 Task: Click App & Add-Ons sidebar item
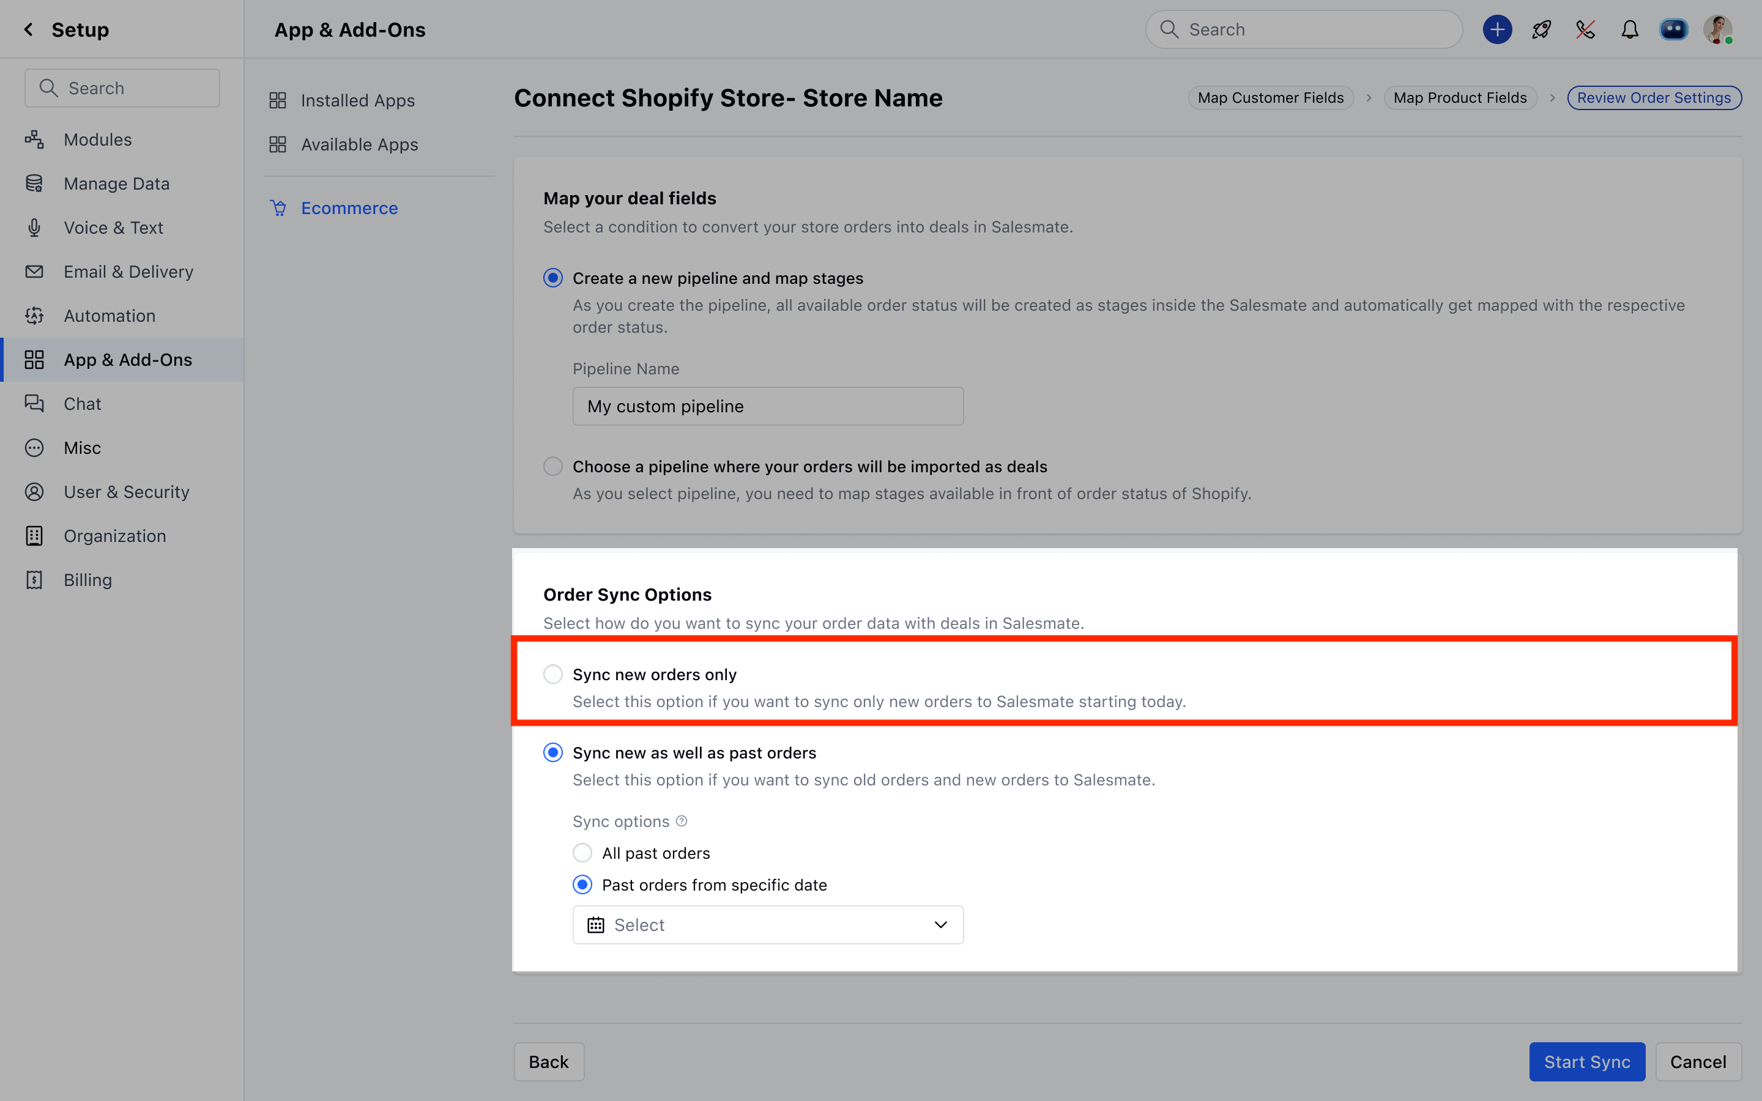pos(122,360)
